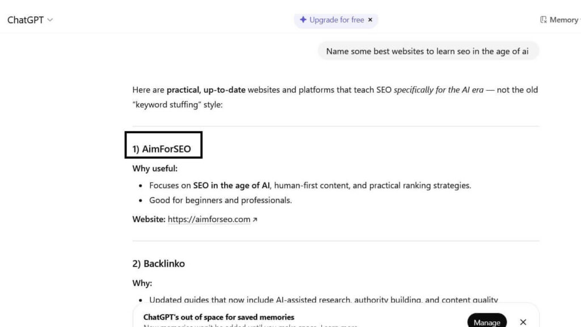Screen dimensions: 581x327
Task: Click the 'Why useful:' label under AimForSEO
Action: 155,168
